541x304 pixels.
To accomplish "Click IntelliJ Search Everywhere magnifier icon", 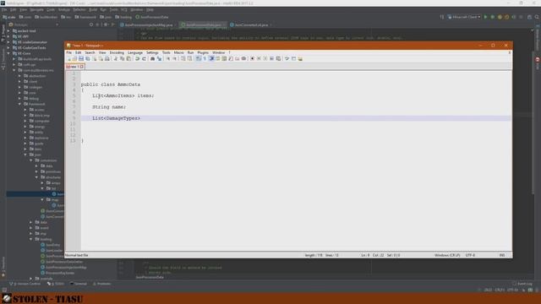I will coord(537,17).
